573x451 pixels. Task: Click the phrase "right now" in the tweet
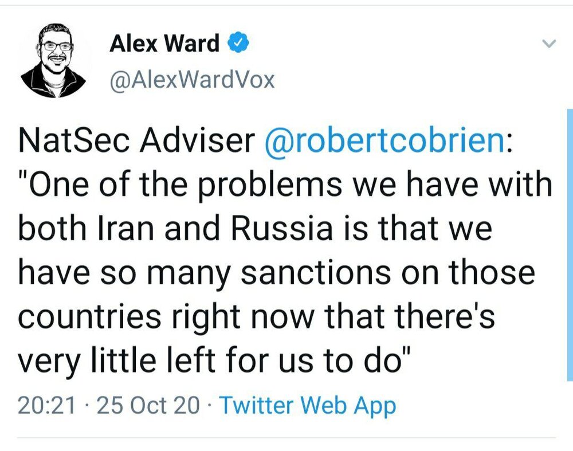pyautogui.click(x=241, y=316)
